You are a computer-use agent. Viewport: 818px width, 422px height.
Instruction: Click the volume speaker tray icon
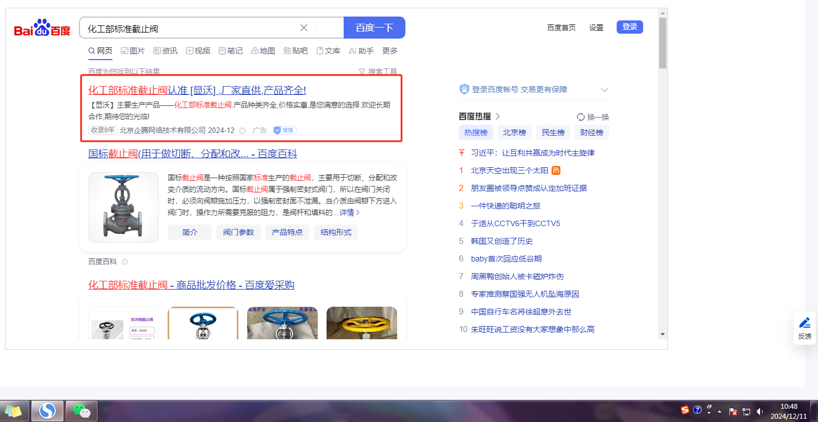[760, 411]
